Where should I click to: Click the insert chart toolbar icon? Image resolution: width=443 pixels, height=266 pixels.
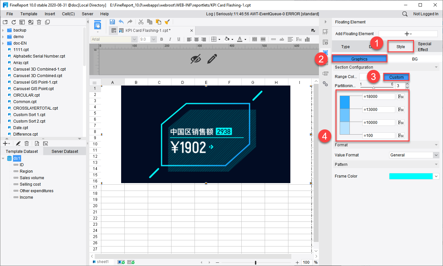(x=307, y=39)
